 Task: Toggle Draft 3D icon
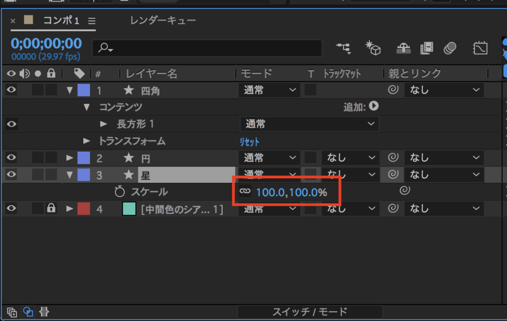click(373, 48)
